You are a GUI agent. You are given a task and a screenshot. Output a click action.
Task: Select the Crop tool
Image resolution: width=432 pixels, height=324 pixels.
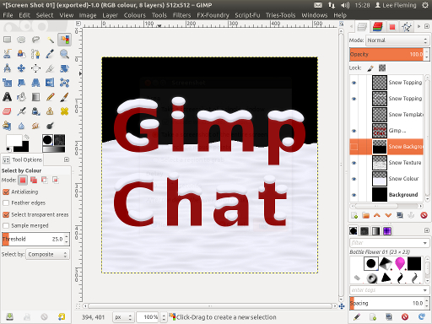point(50,68)
